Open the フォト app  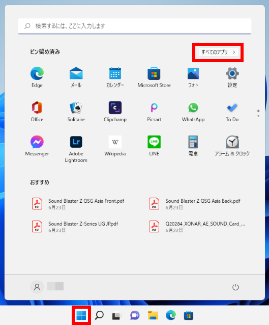(193, 77)
